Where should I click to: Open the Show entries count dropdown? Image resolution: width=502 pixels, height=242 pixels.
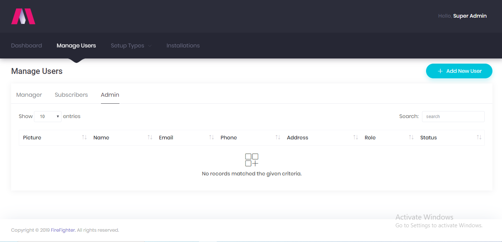(48, 117)
